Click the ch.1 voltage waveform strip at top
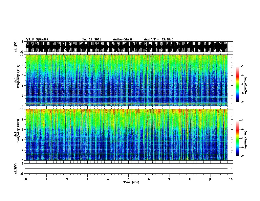260x201 pixels. pos(126,47)
